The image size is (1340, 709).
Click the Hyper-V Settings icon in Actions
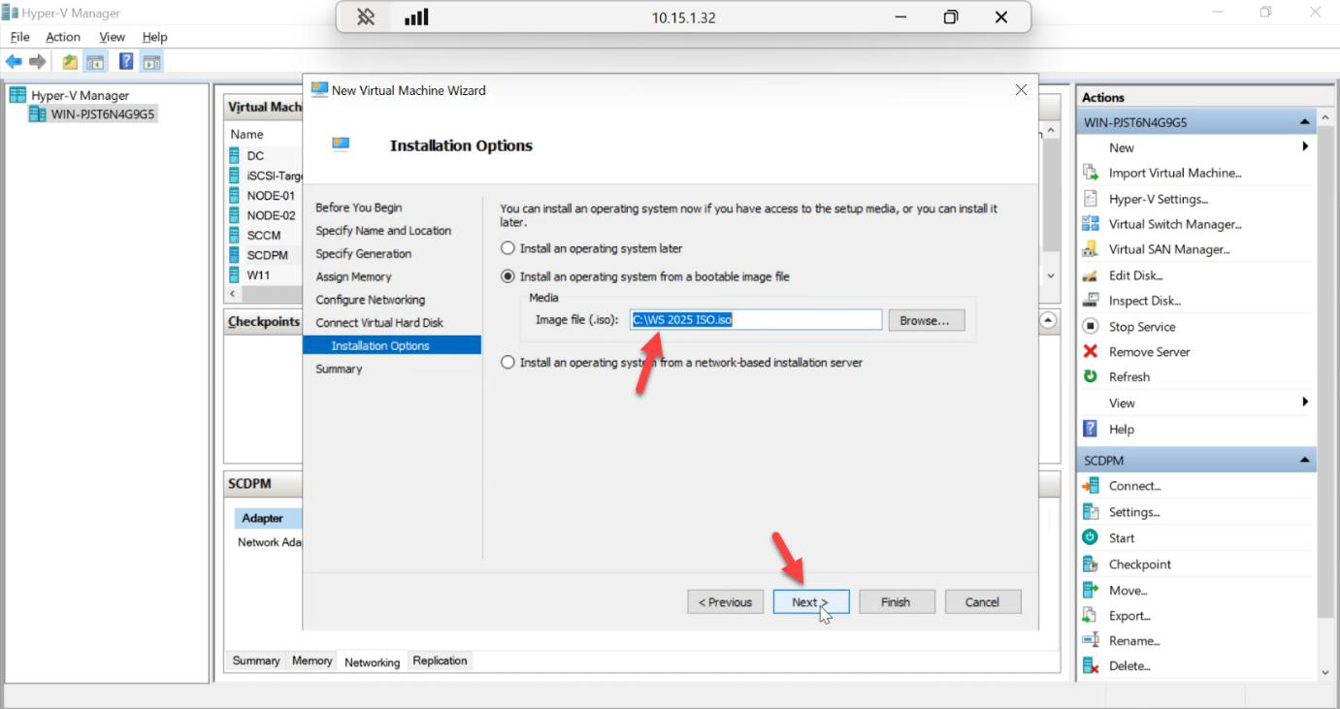pyautogui.click(x=1091, y=199)
